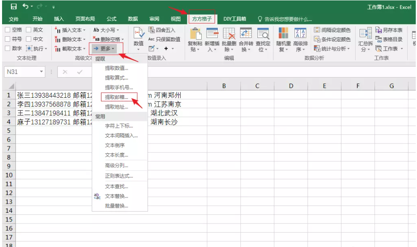Select column D header

(291, 86)
